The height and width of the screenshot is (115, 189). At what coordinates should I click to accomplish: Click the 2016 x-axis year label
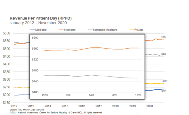(x=82, y=106)
